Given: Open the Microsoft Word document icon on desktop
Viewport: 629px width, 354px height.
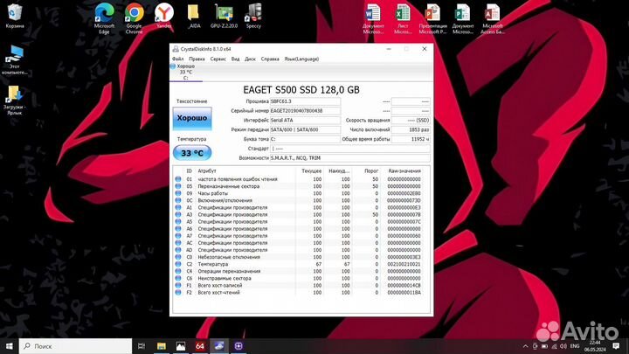Looking at the screenshot, I should [373, 18].
